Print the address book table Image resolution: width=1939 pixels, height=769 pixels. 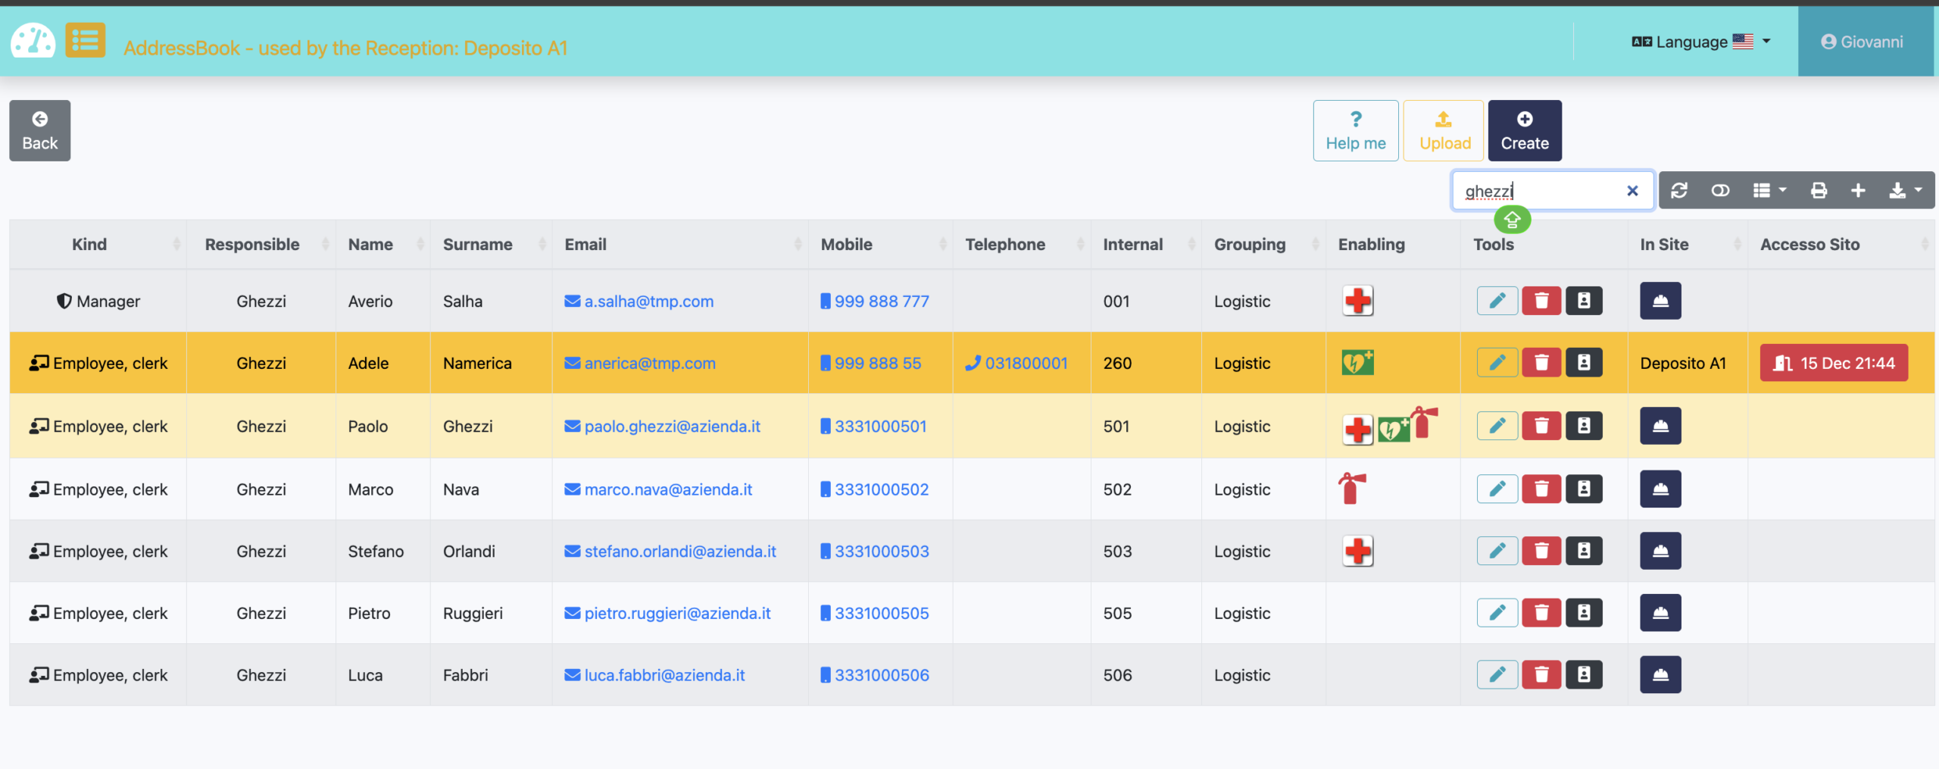[1819, 190]
